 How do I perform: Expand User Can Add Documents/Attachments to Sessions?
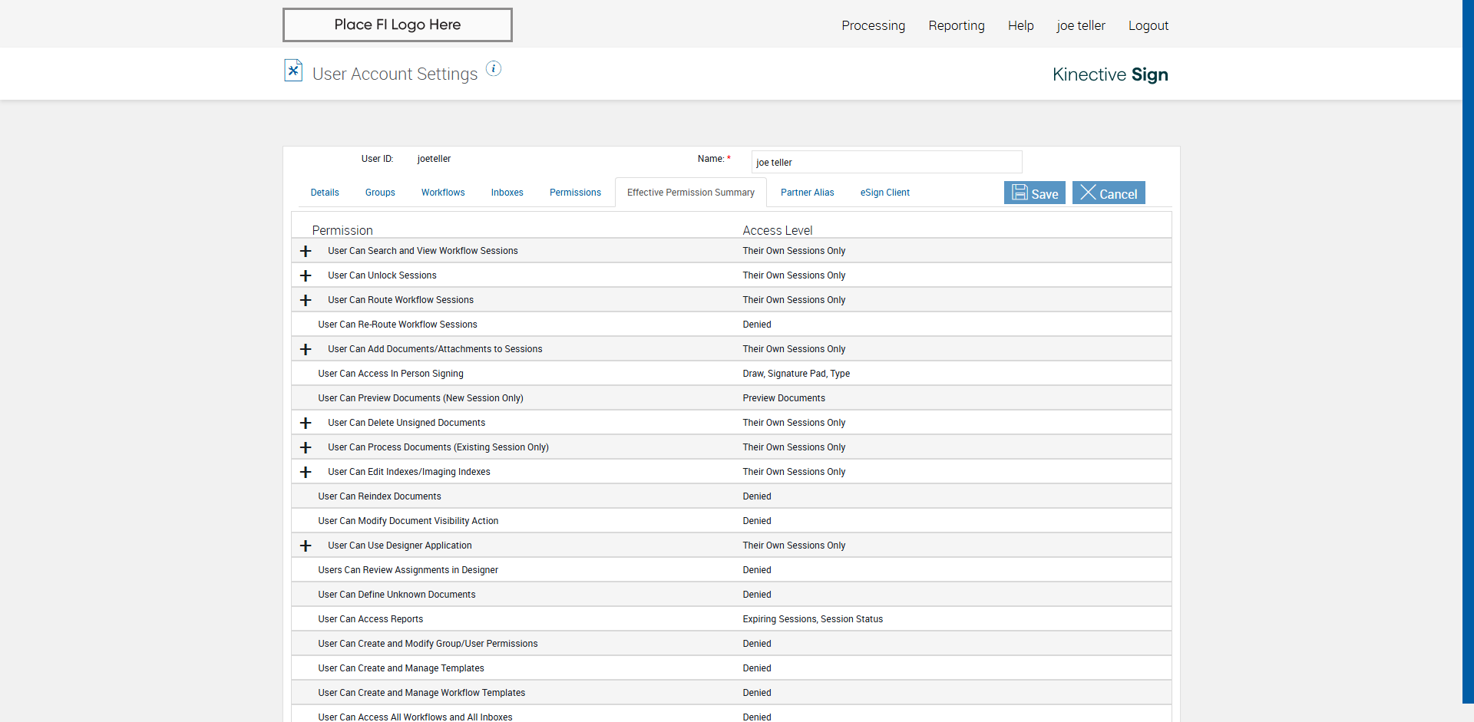(306, 350)
